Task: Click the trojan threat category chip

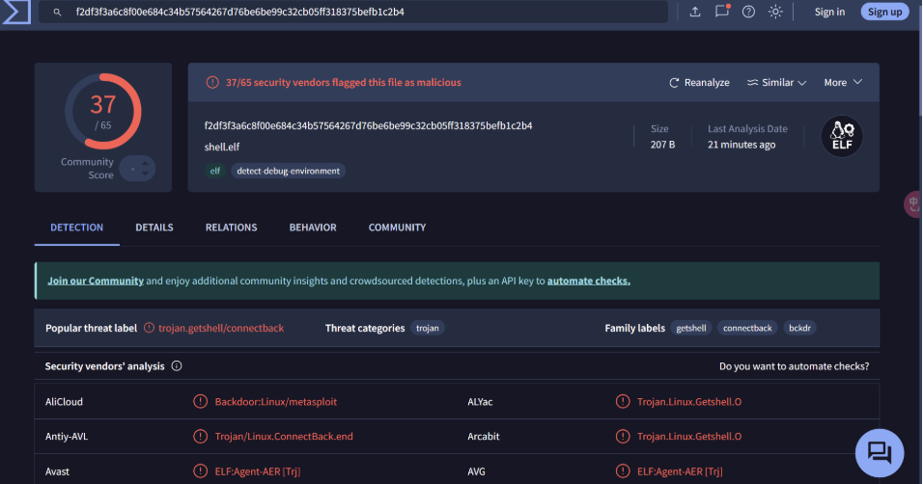Action: point(428,328)
